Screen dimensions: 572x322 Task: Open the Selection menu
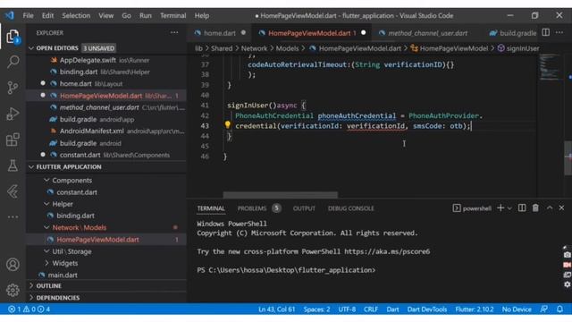point(76,16)
